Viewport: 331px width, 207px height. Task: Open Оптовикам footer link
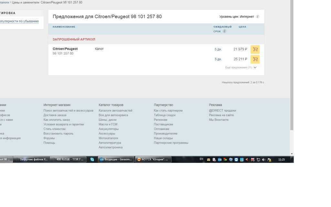[162, 129]
